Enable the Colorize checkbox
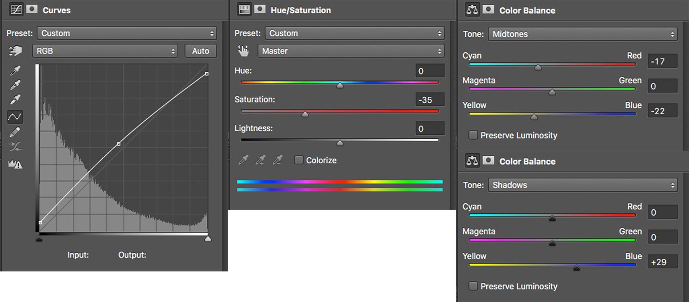This screenshot has height=302, width=689. pyautogui.click(x=299, y=160)
